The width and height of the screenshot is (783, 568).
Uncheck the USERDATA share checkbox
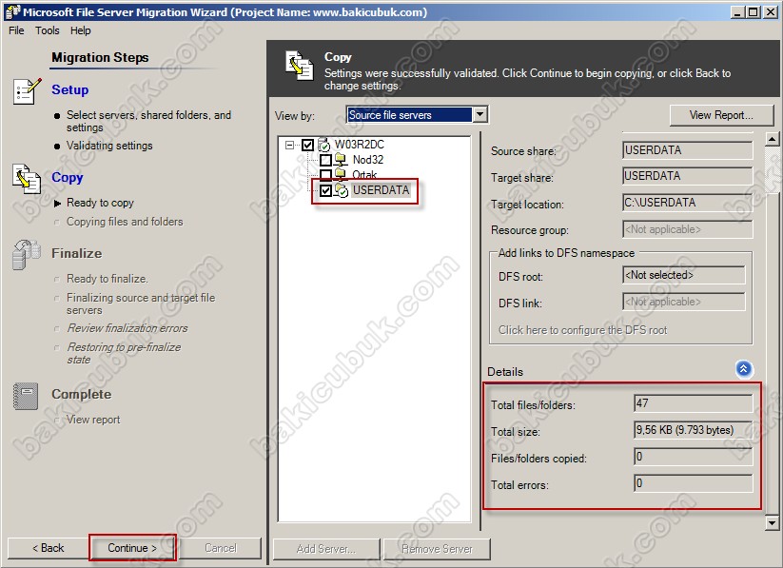pos(325,190)
